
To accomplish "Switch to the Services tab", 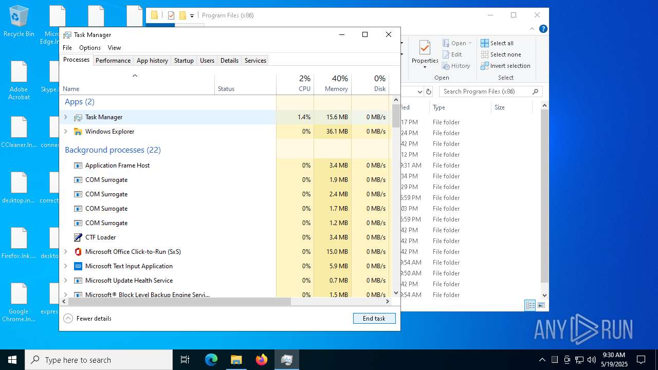I will coord(255,61).
